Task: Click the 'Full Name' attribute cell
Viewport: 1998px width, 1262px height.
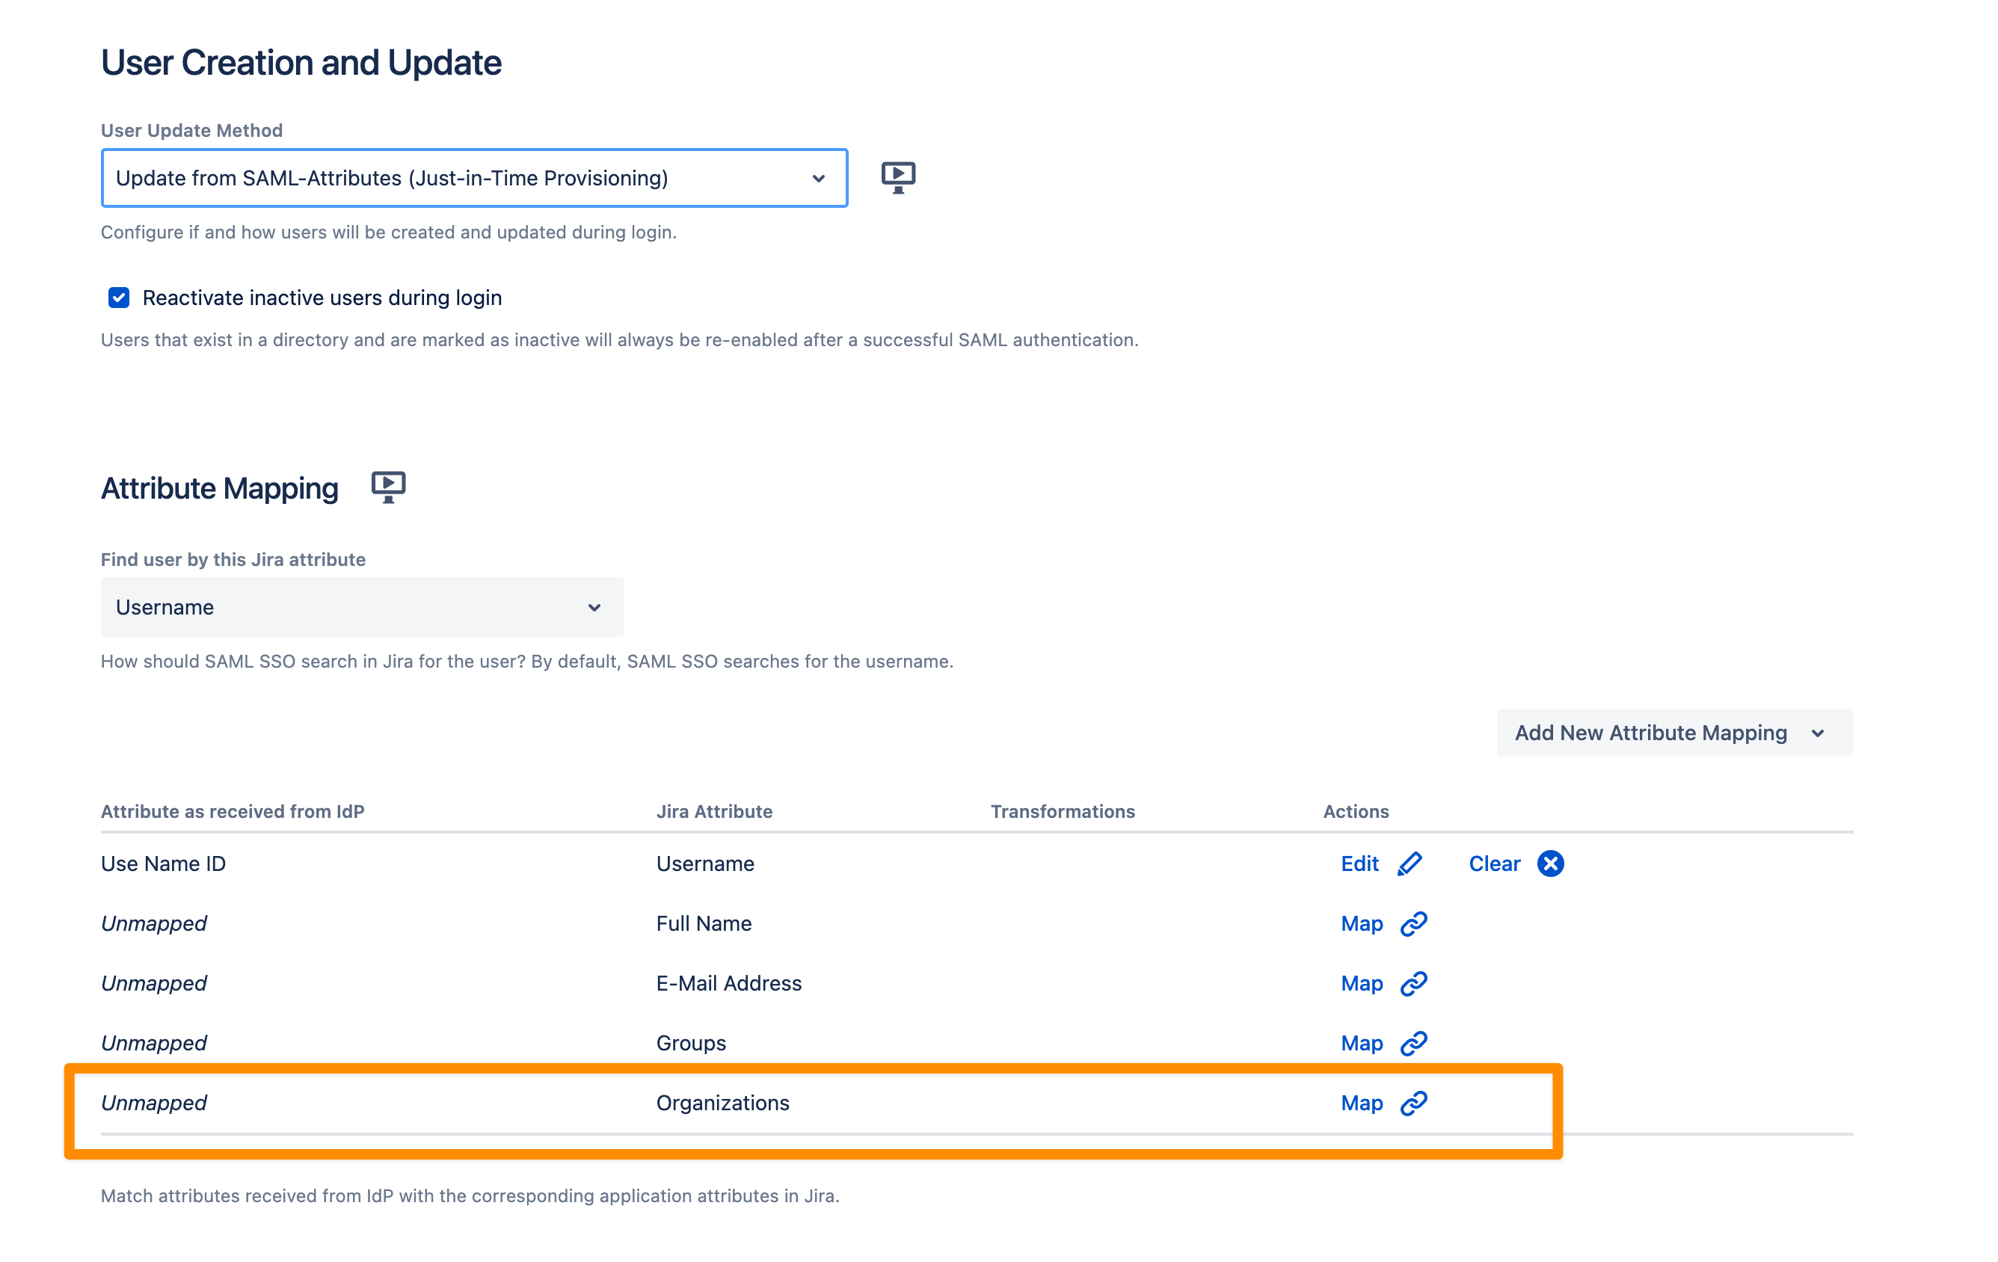Action: point(704,923)
